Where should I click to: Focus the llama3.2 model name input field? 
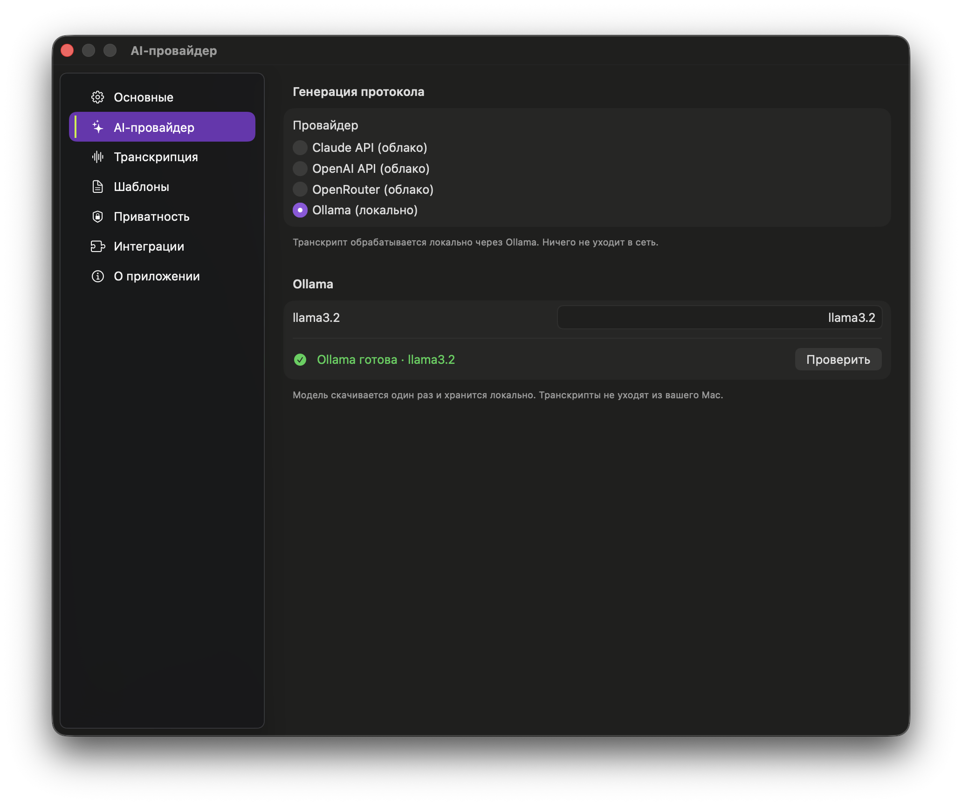[x=720, y=318]
